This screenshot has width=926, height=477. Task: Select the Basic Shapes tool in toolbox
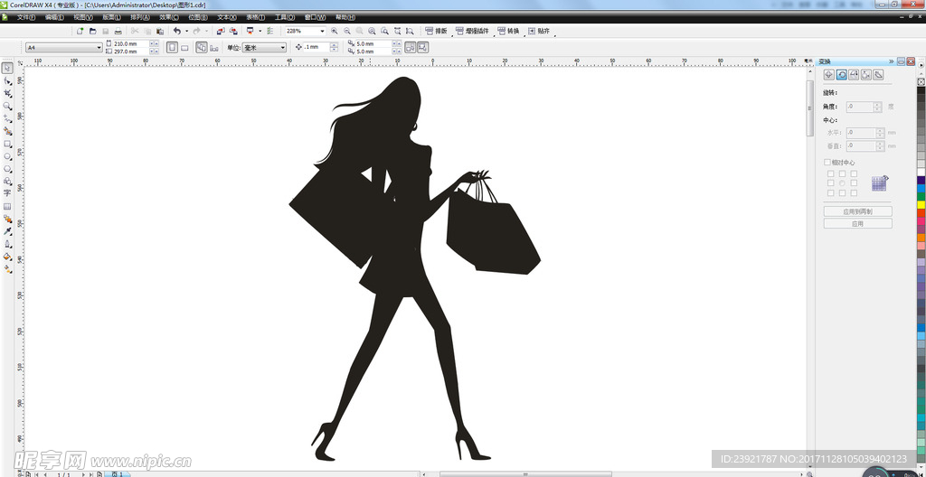coord(7,182)
